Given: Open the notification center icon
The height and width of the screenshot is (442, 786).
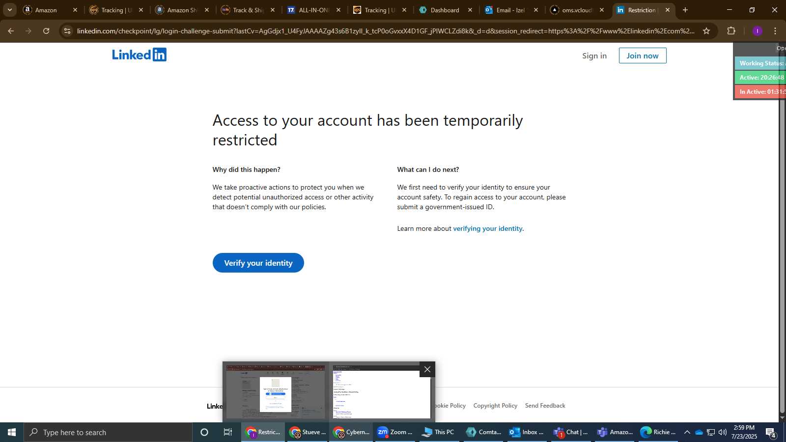Looking at the screenshot, I should tap(771, 433).
